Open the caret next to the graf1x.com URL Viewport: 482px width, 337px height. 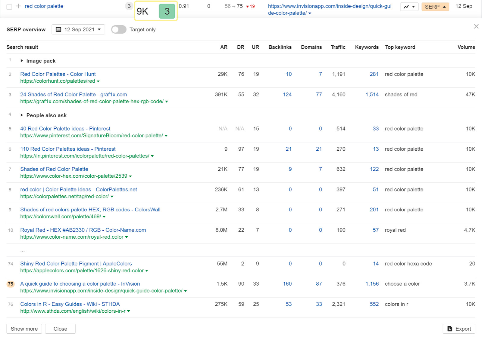pyautogui.click(x=166, y=101)
